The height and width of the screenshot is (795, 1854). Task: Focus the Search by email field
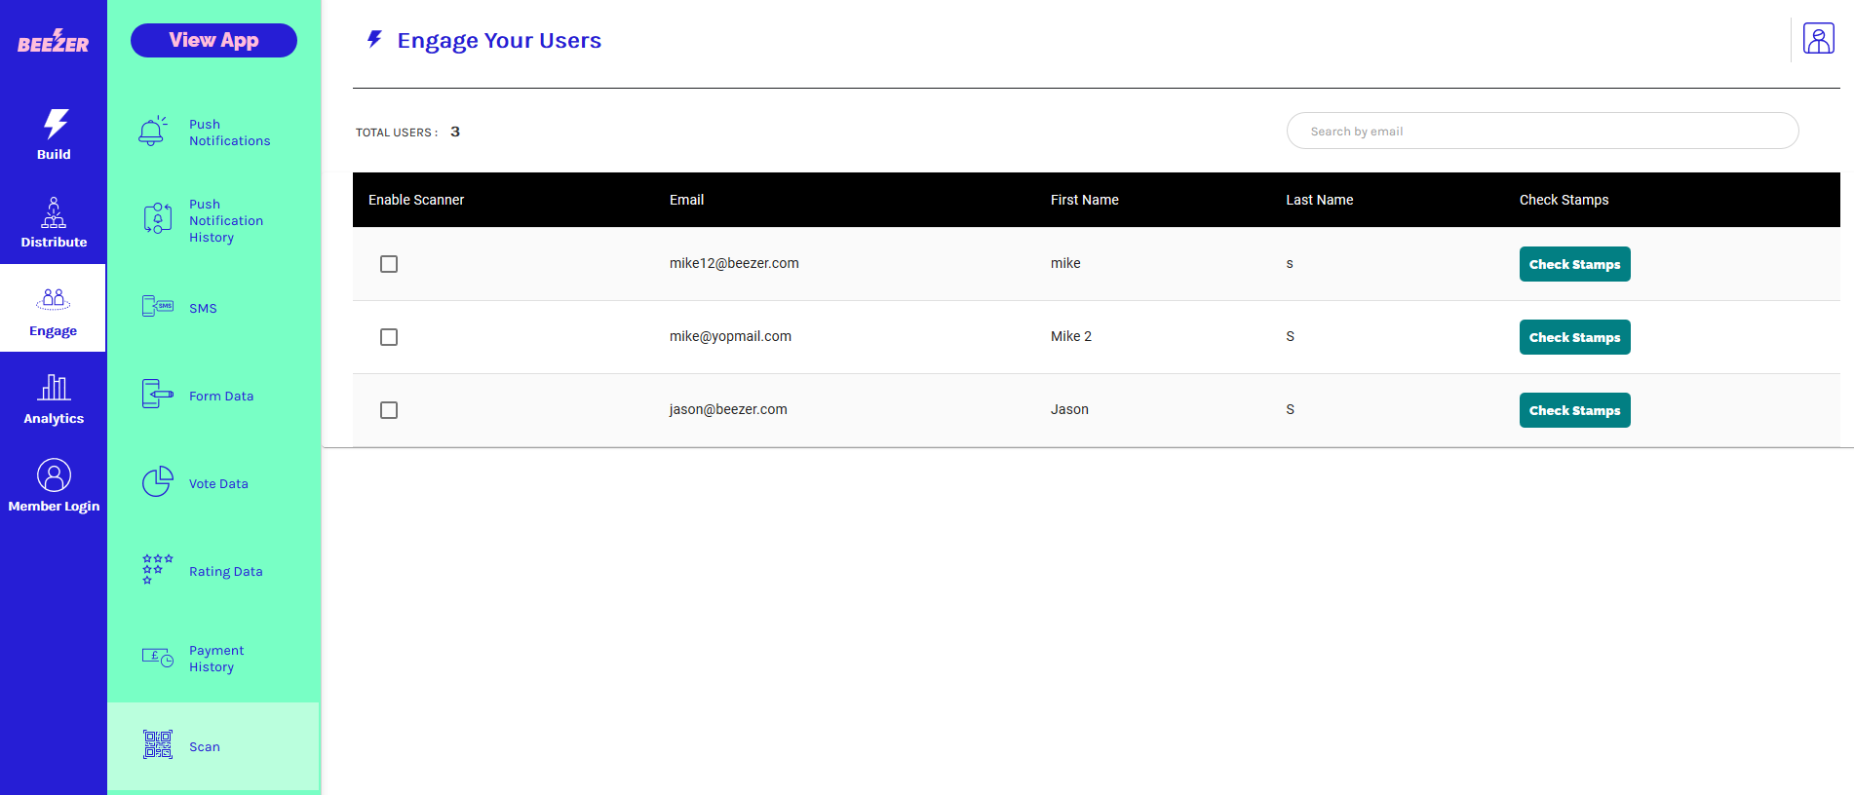pyautogui.click(x=1542, y=131)
